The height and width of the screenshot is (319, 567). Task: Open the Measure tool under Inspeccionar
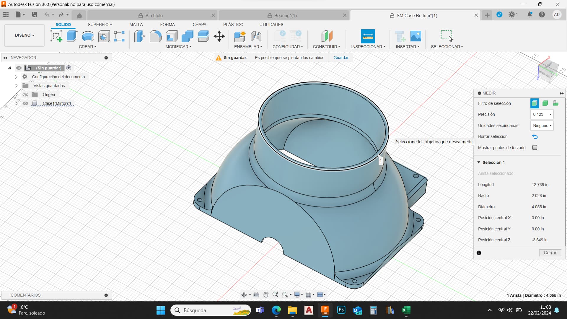[368, 36]
